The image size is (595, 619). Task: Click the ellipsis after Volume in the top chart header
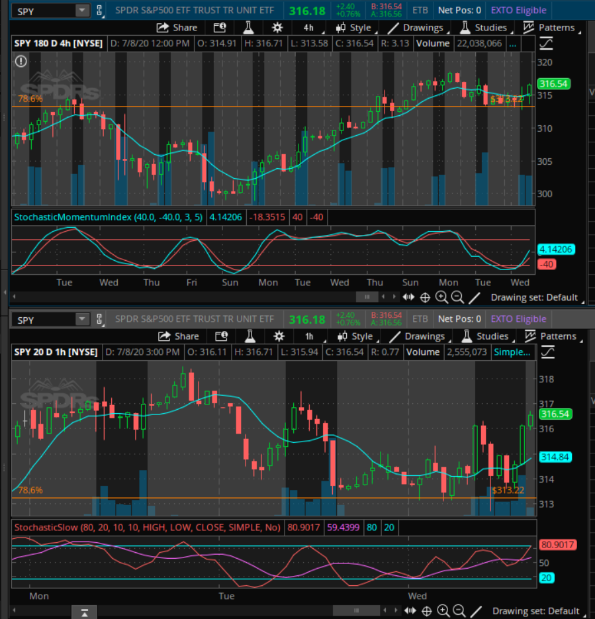tap(512, 44)
